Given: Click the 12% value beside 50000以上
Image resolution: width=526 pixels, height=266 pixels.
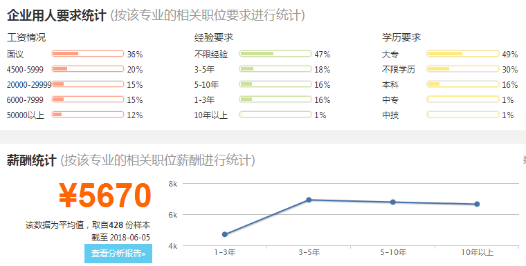Looking at the screenshot, I should pos(135,115).
